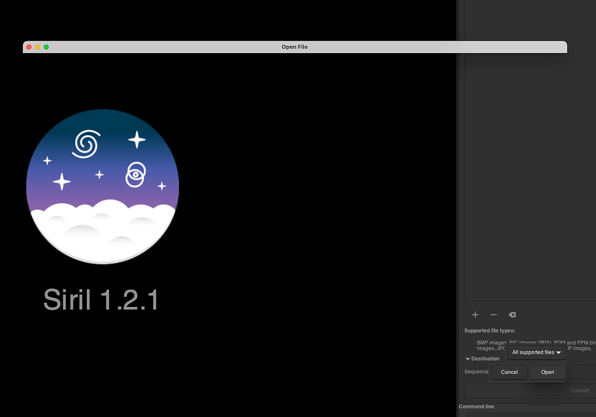Click the Siril galaxy logo
The height and width of the screenshot is (417, 596).
click(x=103, y=185)
